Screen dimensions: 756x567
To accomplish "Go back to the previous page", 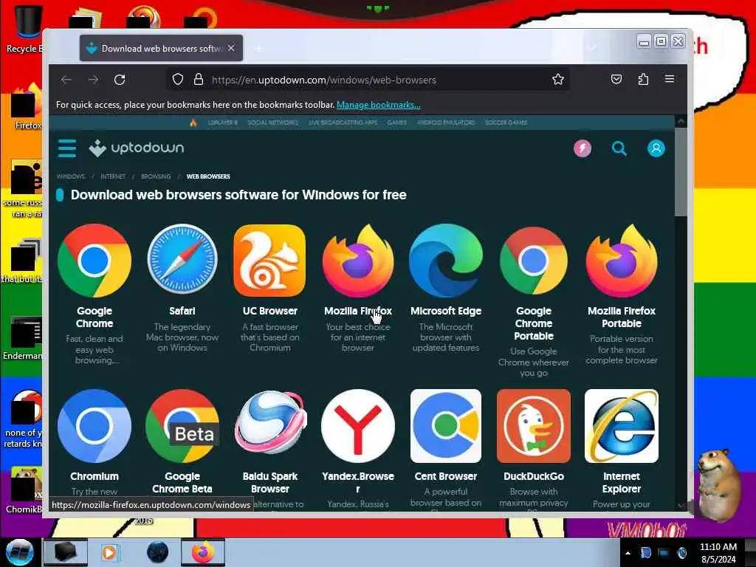I will pyautogui.click(x=66, y=80).
